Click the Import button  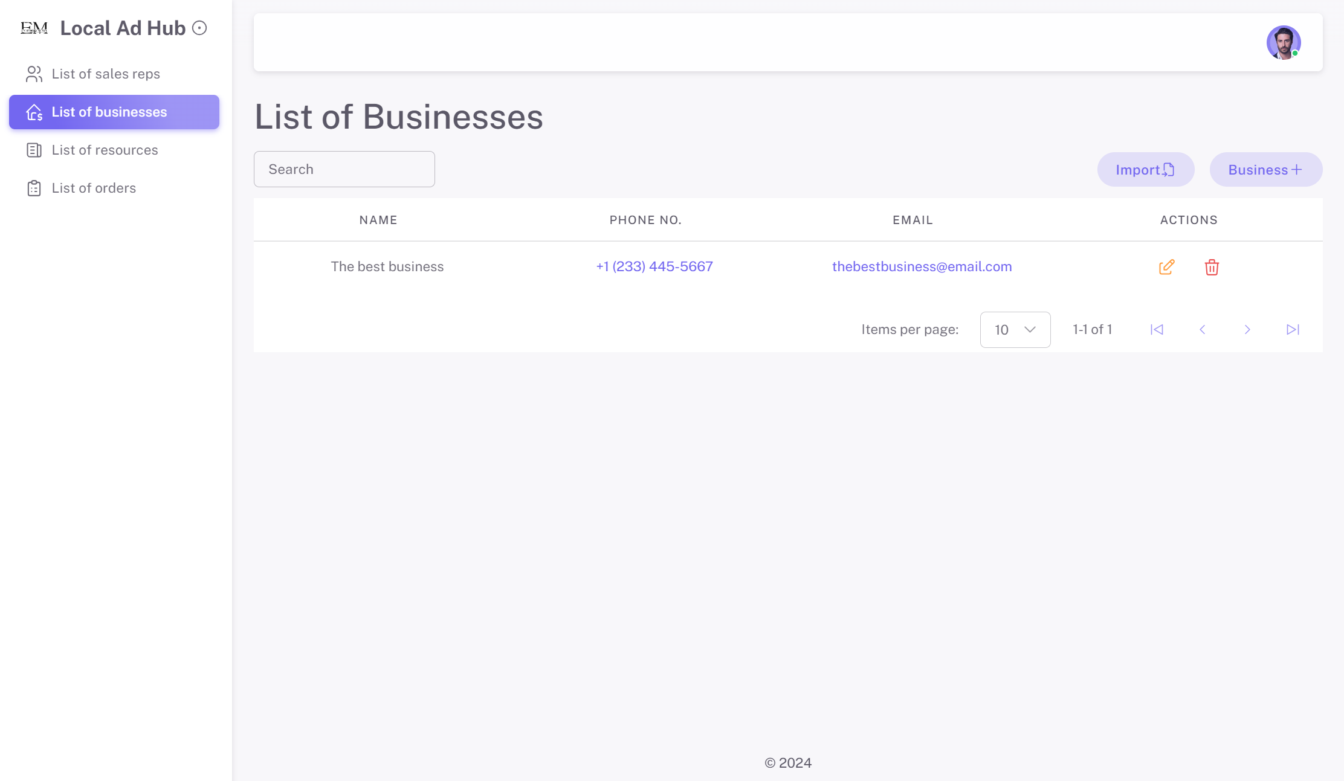(1146, 170)
